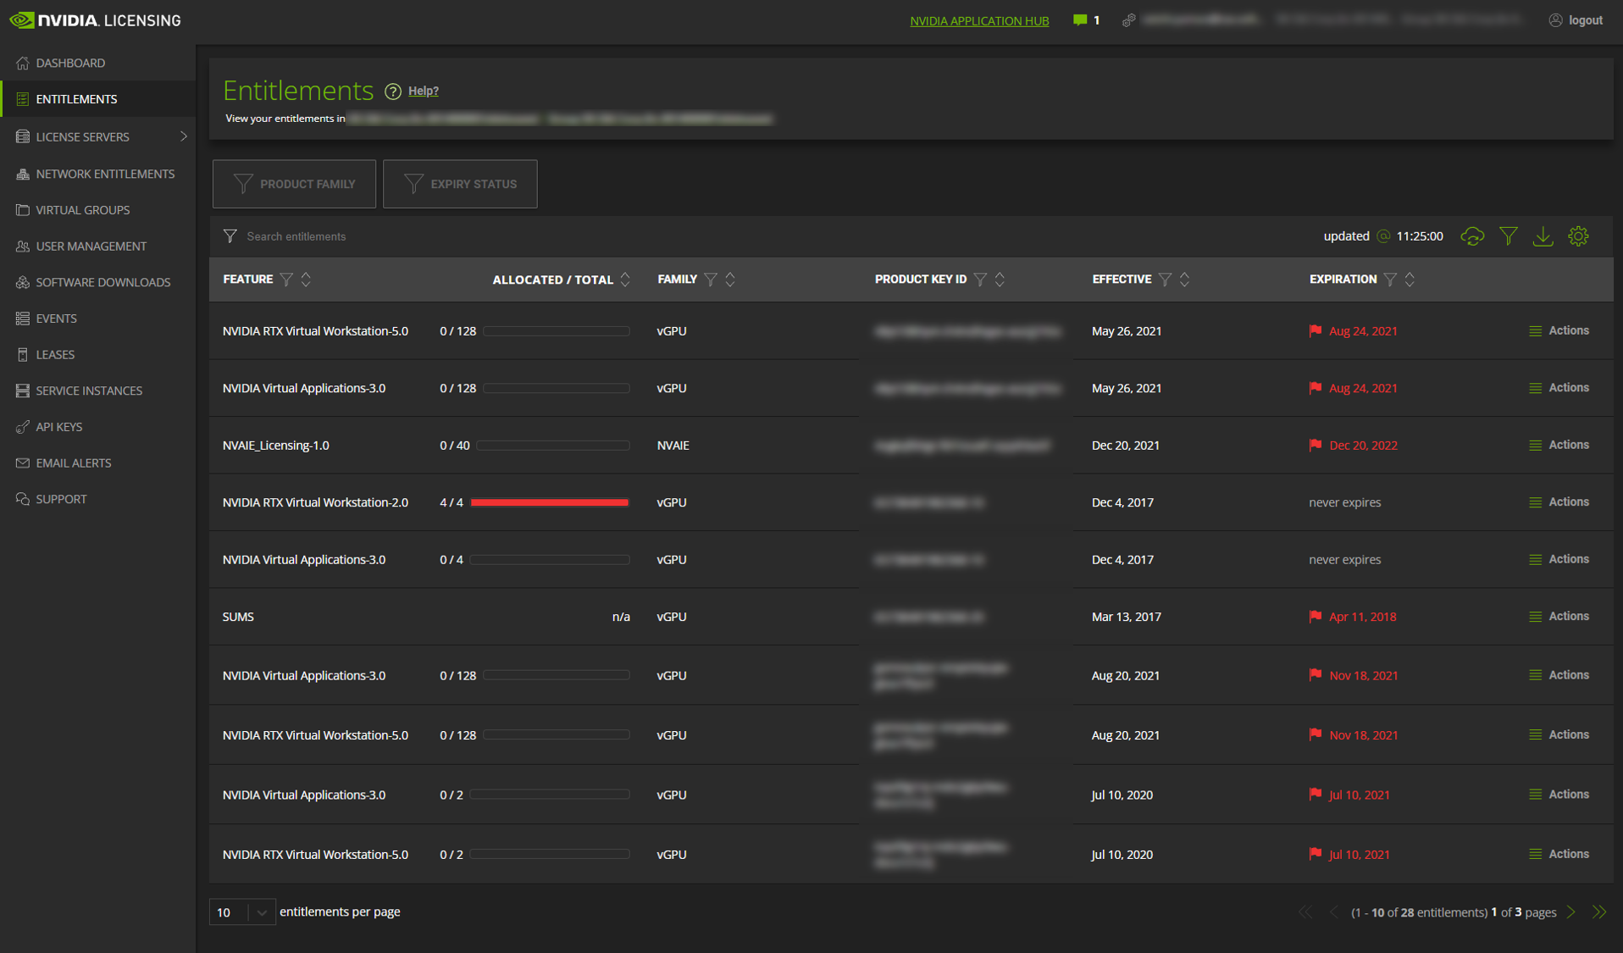
Task: Click the Help? link
Action: point(423,91)
